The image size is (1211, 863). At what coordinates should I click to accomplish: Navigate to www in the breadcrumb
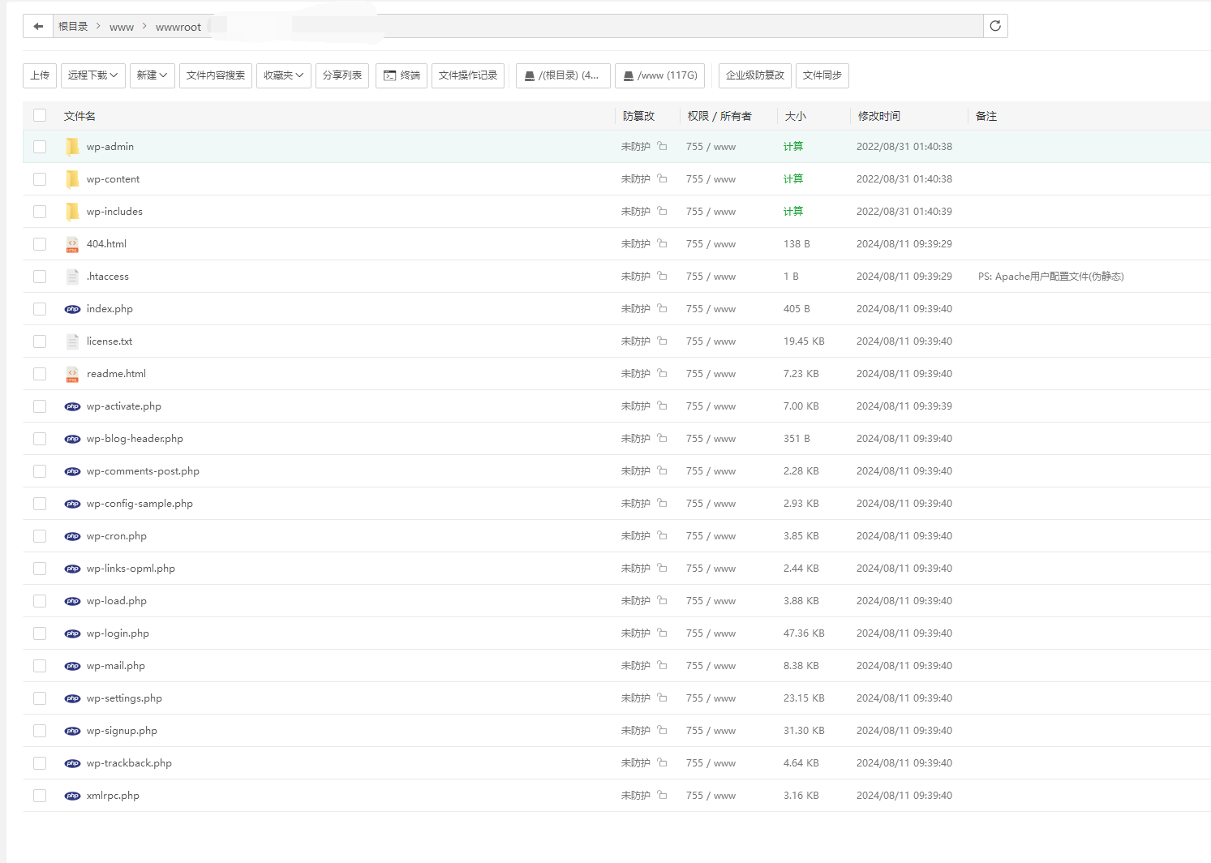122,27
